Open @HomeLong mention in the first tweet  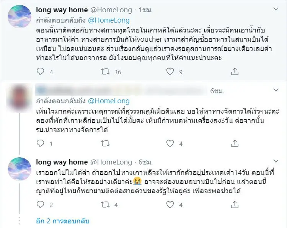(109, 20)
